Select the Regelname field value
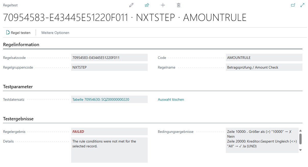This screenshot has height=167, width=308. (x=264, y=67)
